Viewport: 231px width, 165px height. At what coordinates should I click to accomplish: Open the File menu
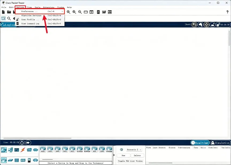point(4,7)
